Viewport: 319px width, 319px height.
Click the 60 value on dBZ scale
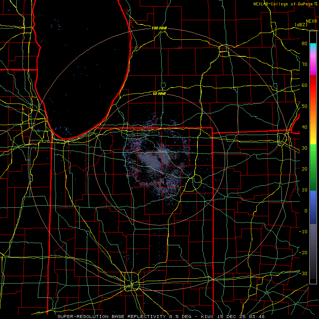(x=304, y=85)
